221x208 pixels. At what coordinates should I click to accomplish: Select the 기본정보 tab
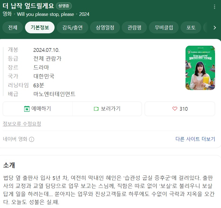(40, 27)
